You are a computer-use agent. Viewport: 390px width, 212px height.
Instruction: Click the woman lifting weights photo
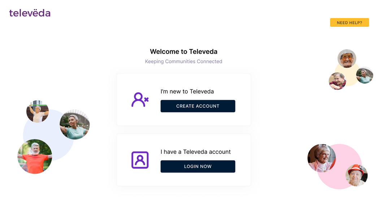pyautogui.click(x=37, y=111)
